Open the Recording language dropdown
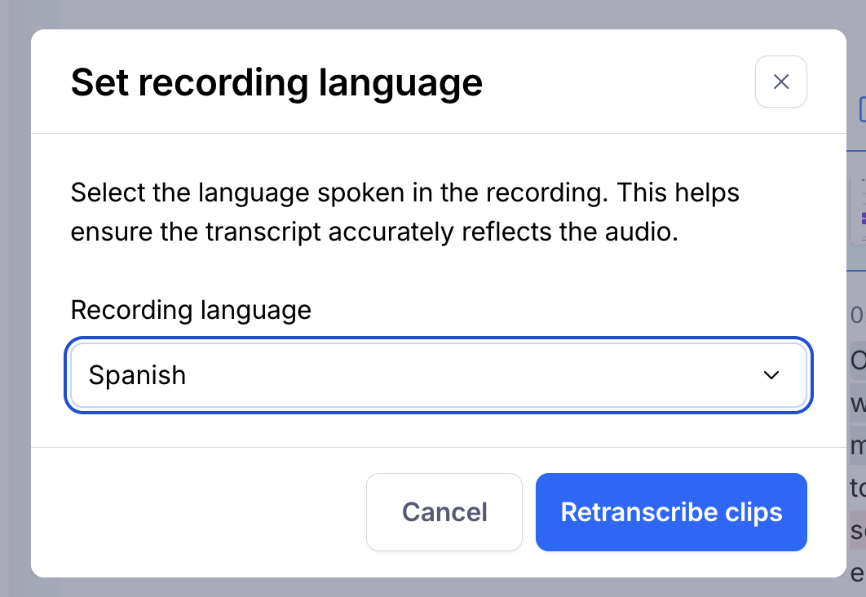 [x=438, y=375]
